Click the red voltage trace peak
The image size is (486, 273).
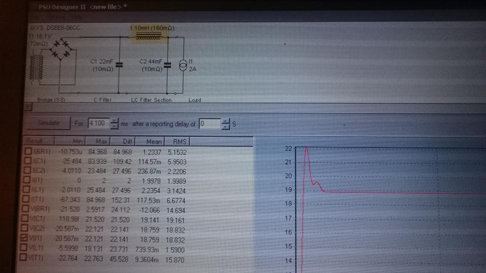pos(307,149)
